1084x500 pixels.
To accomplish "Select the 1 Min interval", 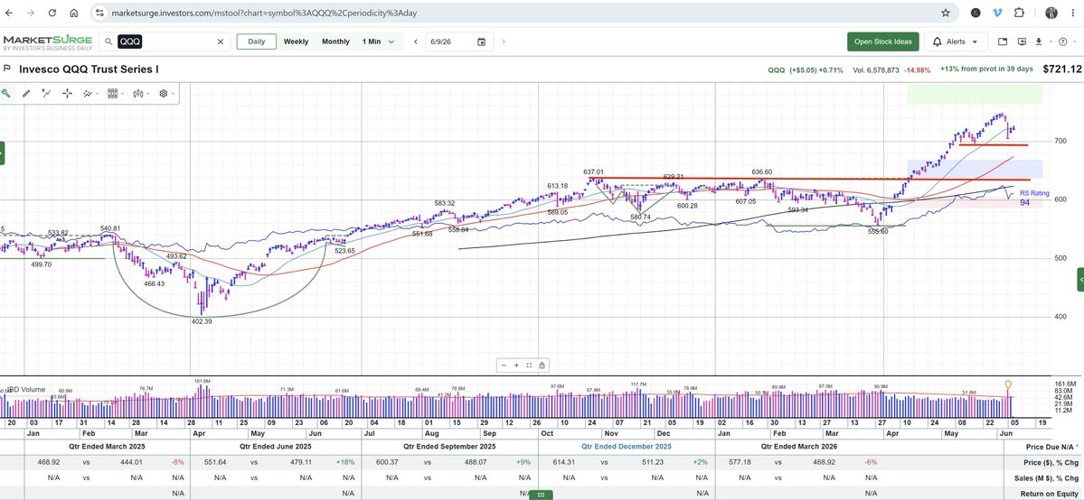I will (x=372, y=42).
